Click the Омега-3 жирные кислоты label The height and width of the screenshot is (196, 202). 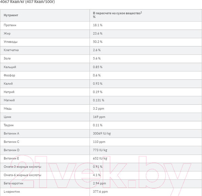22,167
